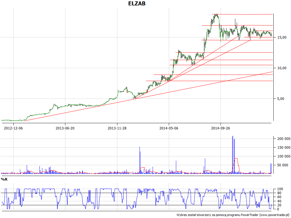Image resolution: width=291 pixels, height=218 pixels.
Task: Select the 2013-06-20 date label
Action: click(x=65, y=128)
